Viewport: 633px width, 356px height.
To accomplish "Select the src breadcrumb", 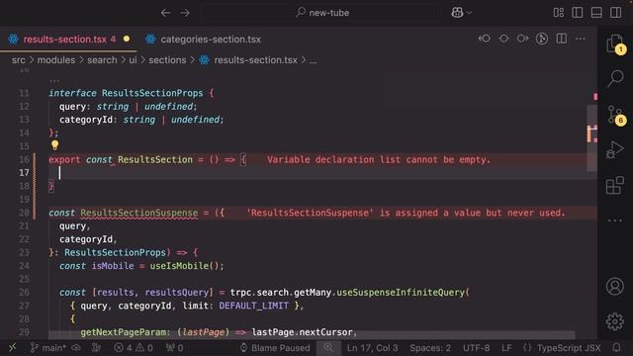I will point(18,60).
